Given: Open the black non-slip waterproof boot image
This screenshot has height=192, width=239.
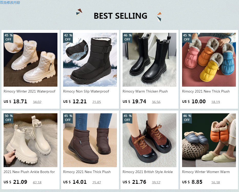Looking at the screenshot, I should [90, 60].
